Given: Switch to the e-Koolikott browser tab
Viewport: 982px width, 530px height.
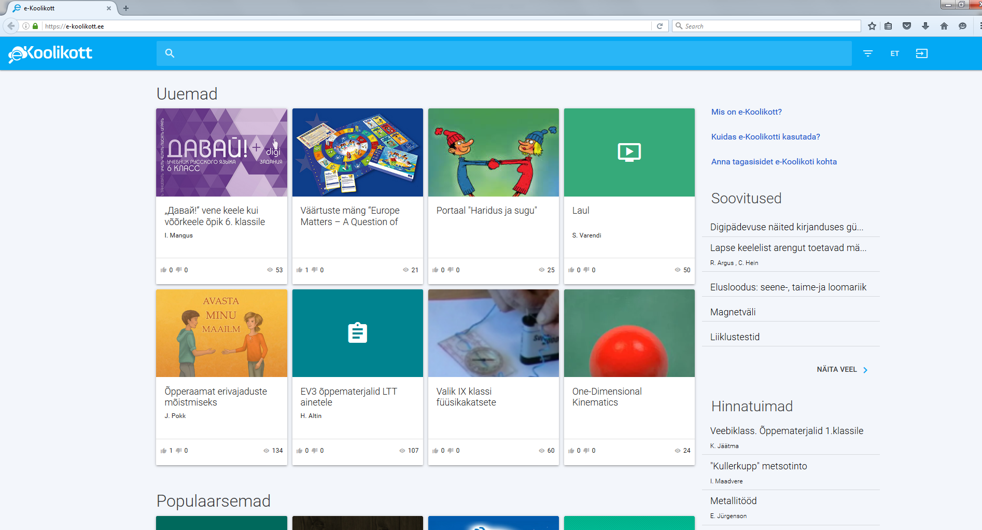Looking at the screenshot, I should (57, 8).
